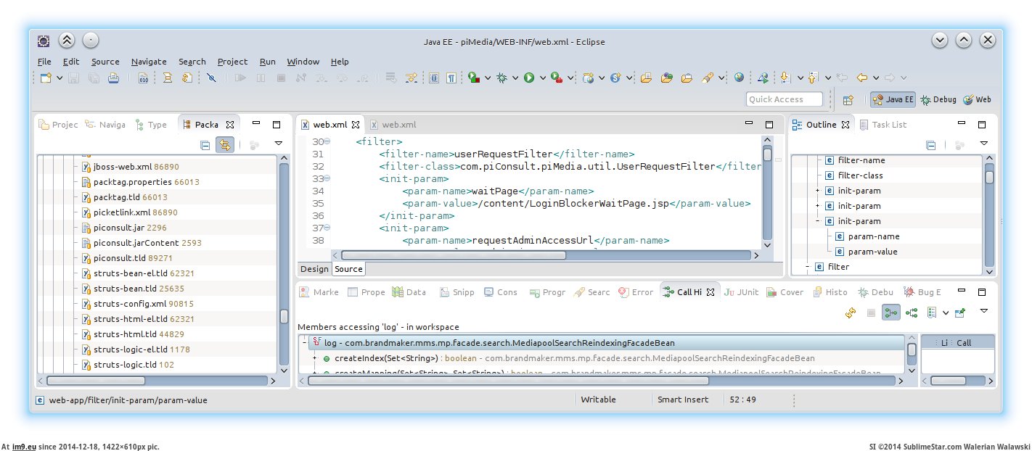
Task: Click the Open Perspective icon
Action: point(848,100)
